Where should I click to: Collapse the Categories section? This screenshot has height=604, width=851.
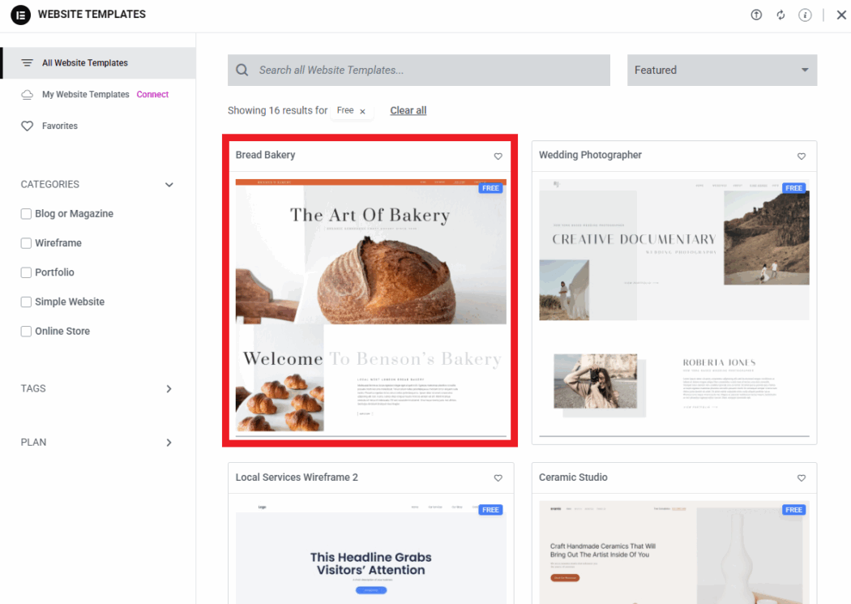[x=169, y=185]
